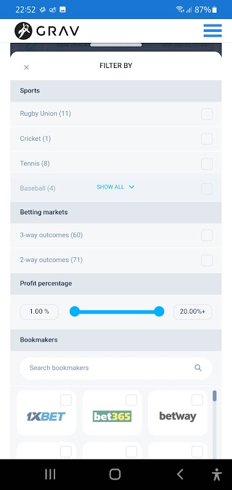Check the Rugby Union (11) checkbox
The width and height of the screenshot is (232, 490).
207,115
